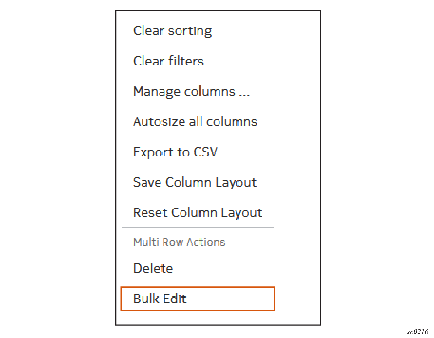This screenshot has width=434, height=338.
Task: Open the column management option
Action: point(191,92)
